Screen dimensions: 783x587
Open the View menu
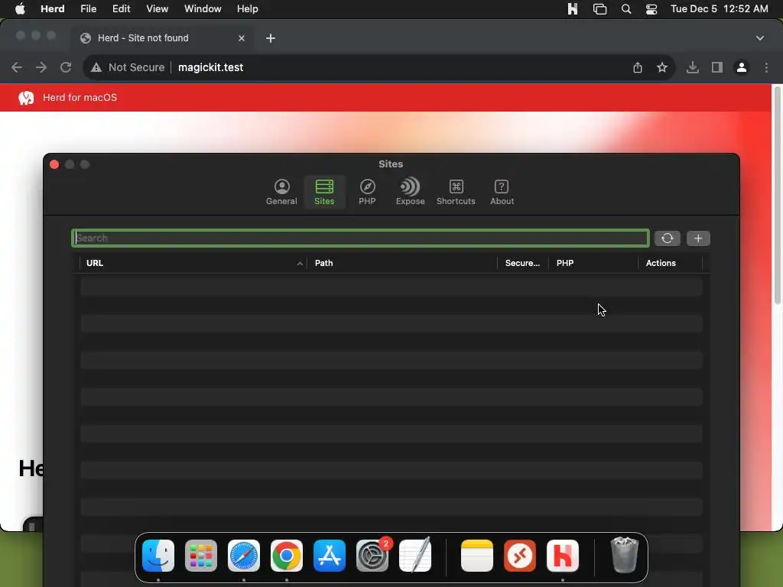point(157,9)
